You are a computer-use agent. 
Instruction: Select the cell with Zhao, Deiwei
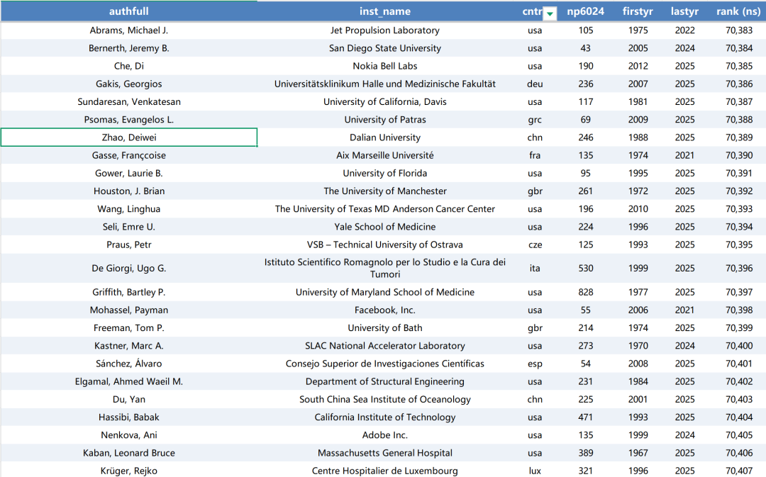click(x=128, y=138)
